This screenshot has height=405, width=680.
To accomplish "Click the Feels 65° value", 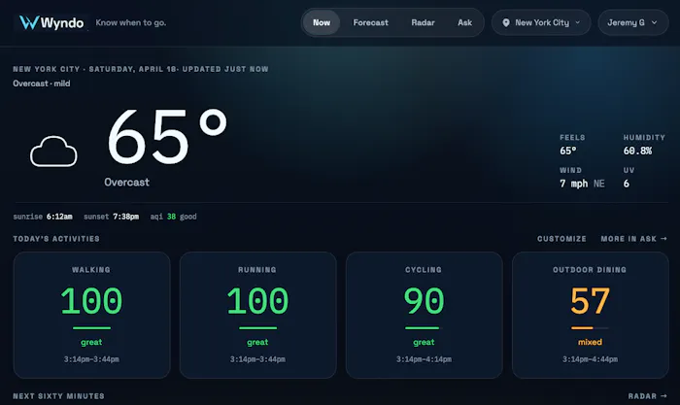I will pyautogui.click(x=567, y=151).
